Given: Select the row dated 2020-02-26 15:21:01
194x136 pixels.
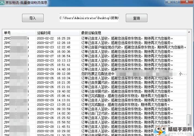Looking at the screenshot, I should click(95, 87).
